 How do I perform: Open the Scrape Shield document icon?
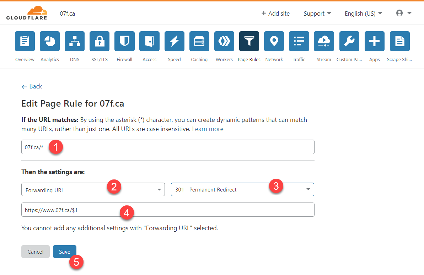coord(400,41)
